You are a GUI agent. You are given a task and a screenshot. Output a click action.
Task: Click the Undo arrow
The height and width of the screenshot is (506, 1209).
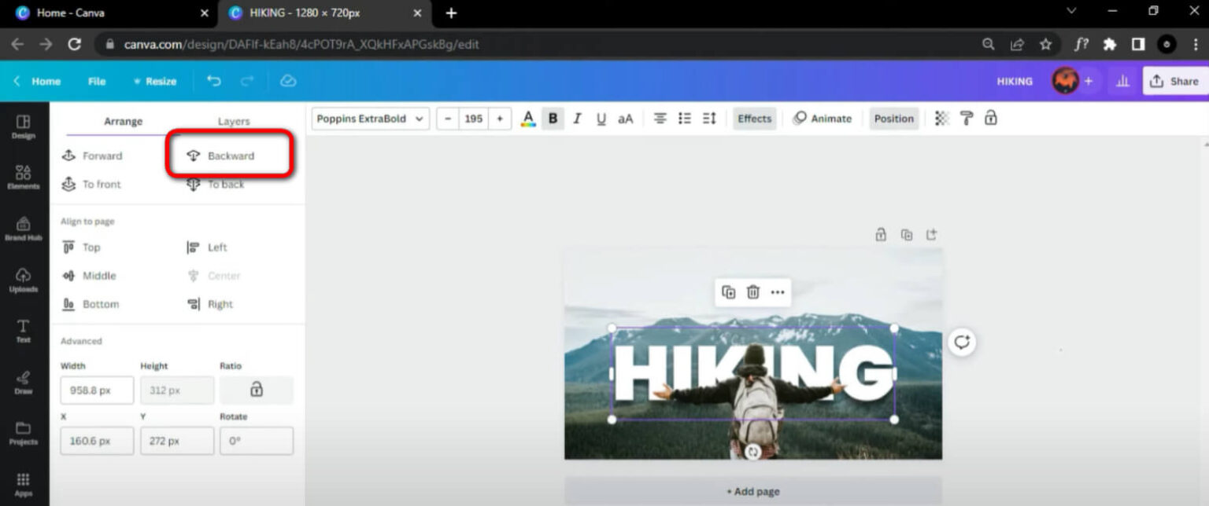pyautogui.click(x=213, y=81)
